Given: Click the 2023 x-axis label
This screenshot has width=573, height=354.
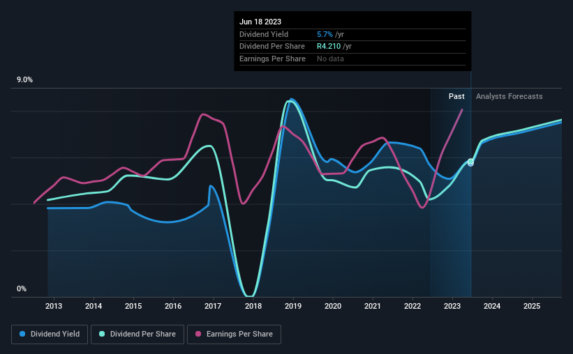Looking at the screenshot, I should click(452, 306).
